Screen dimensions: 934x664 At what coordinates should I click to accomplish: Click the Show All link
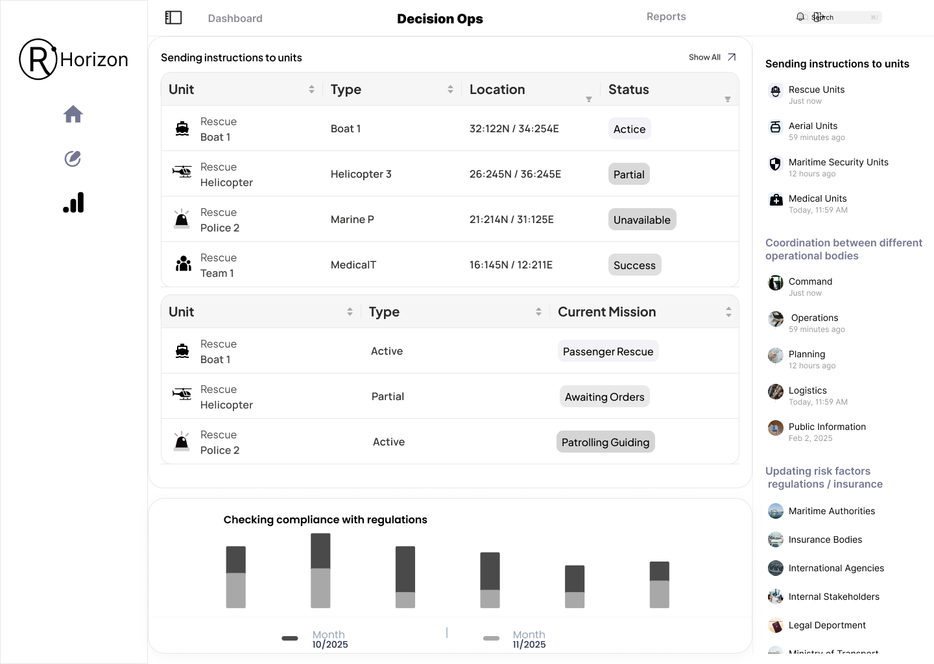tap(712, 57)
